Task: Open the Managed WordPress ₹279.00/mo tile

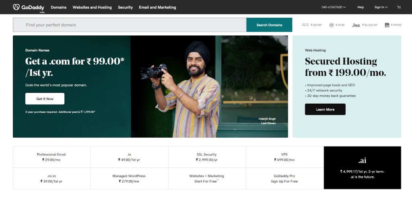Action: (129, 178)
